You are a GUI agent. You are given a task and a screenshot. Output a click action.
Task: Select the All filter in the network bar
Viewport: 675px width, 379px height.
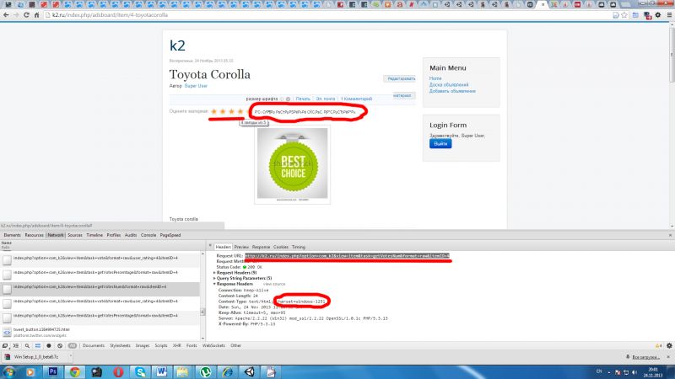pyautogui.click(x=73, y=345)
